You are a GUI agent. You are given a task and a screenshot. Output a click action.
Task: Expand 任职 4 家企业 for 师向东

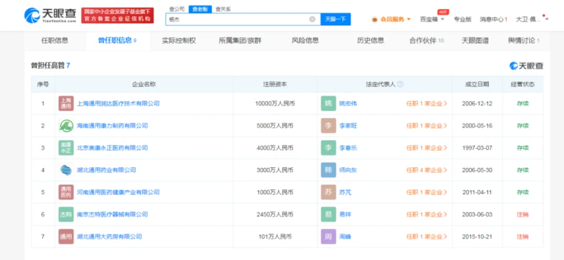pyautogui.click(x=427, y=170)
